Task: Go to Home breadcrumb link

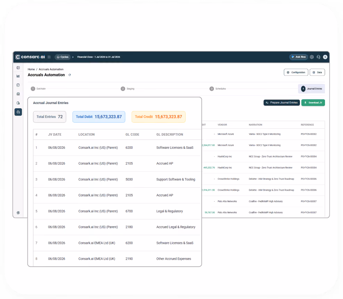Action: tap(31, 69)
